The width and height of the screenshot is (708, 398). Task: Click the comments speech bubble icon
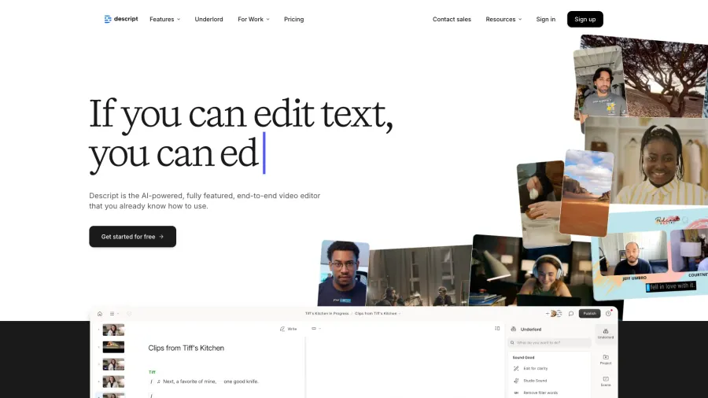coord(571,314)
